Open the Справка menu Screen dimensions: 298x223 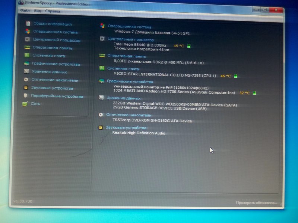(x=53, y=11)
